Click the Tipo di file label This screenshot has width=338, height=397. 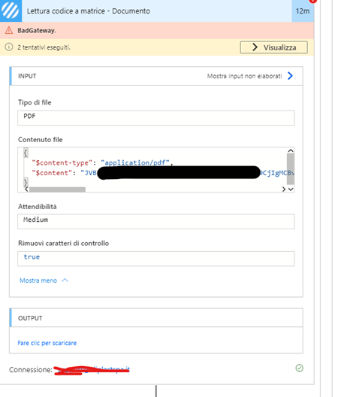point(35,102)
